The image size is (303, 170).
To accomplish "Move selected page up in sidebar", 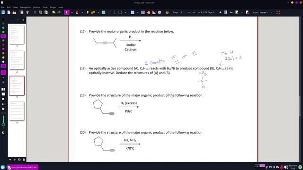I will (10, 160).
